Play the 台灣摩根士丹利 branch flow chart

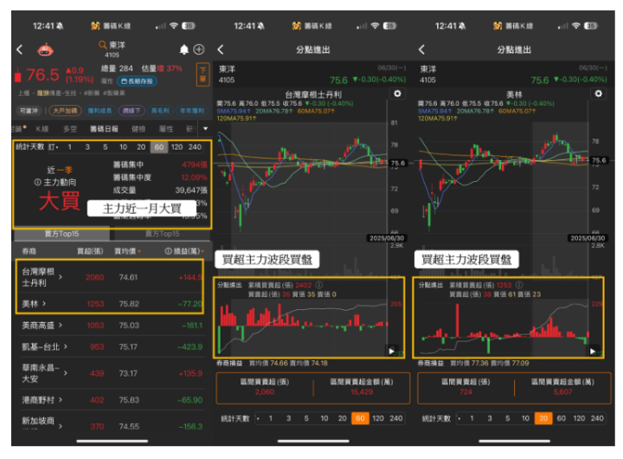[391, 351]
